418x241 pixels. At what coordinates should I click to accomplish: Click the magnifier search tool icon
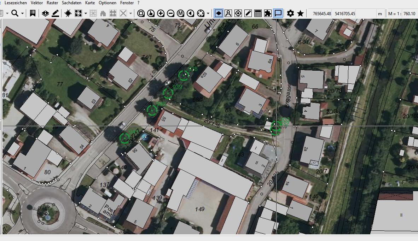(x=15, y=13)
